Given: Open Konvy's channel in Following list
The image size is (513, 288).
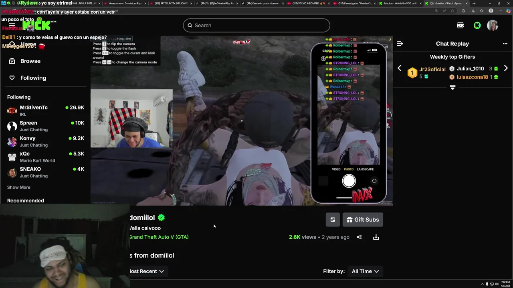Looking at the screenshot, I should pyautogui.click(x=45, y=142).
